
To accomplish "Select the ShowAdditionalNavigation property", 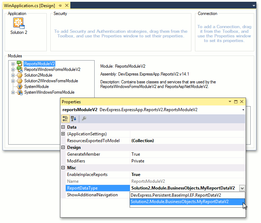I will pyautogui.click(x=98, y=195).
